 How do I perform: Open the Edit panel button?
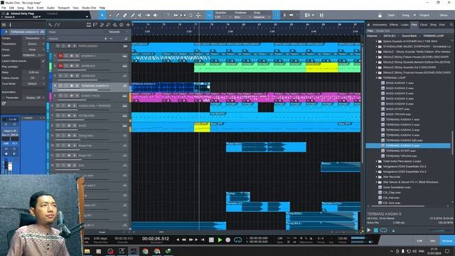[419, 241]
